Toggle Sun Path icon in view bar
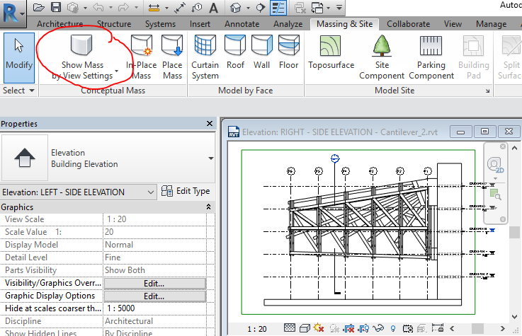The height and width of the screenshot is (336, 522). 319,328
